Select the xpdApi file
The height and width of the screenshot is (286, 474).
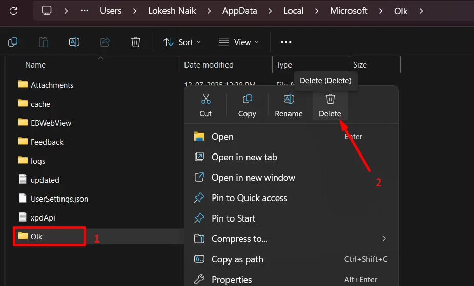37,217
